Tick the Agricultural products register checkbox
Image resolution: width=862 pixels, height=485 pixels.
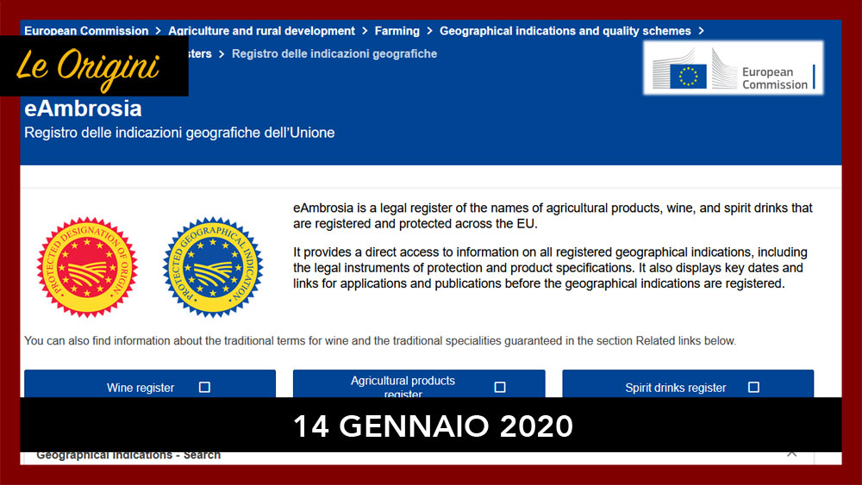[500, 387]
